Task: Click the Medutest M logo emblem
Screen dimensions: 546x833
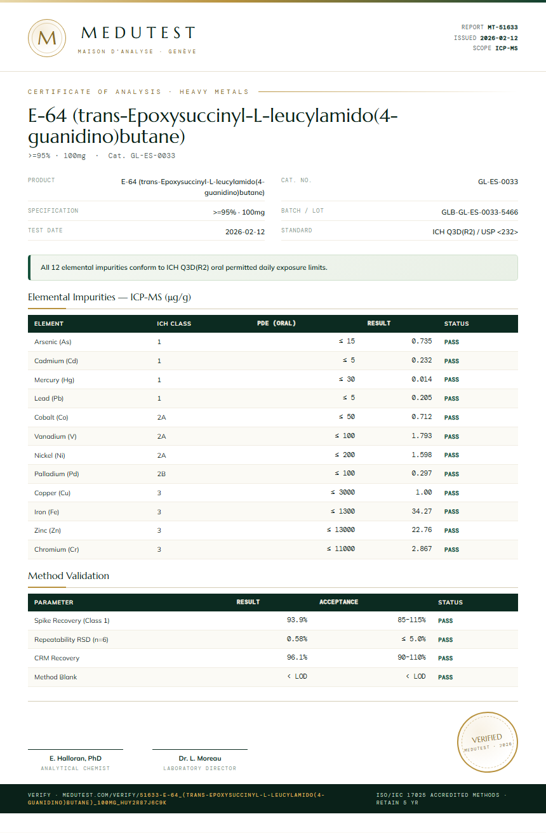Action: point(47,38)
